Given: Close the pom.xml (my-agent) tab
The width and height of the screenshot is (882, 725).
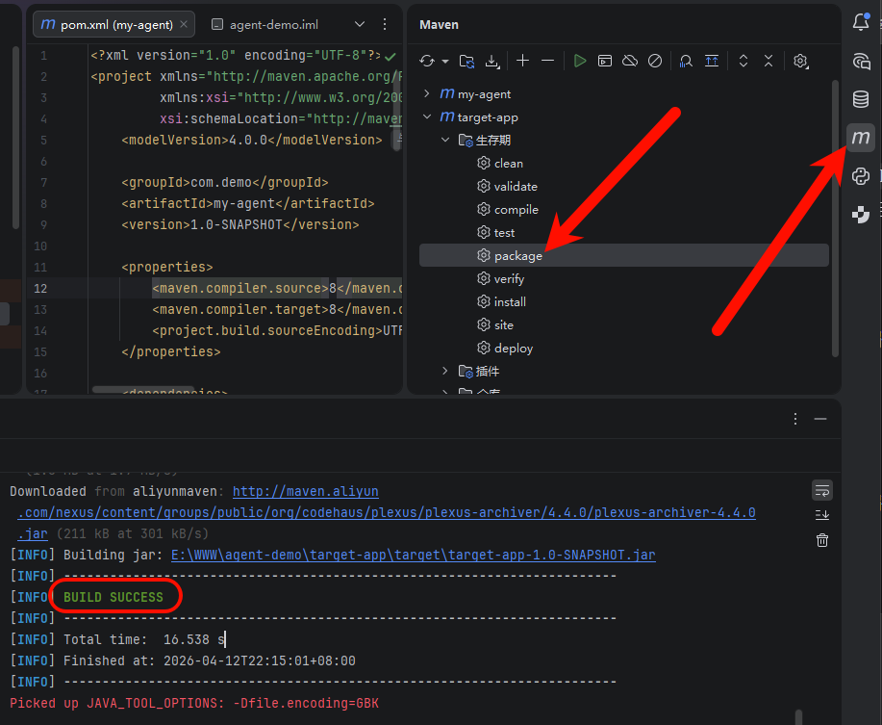Looking at the screenshot, I should pos(184,24).
